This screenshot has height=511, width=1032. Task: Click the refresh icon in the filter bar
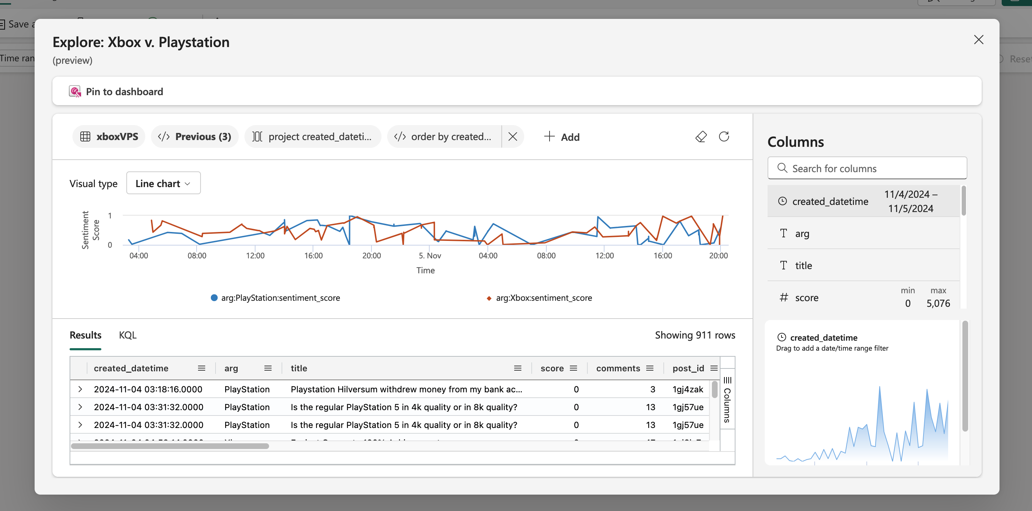click(x=724, y=137)
